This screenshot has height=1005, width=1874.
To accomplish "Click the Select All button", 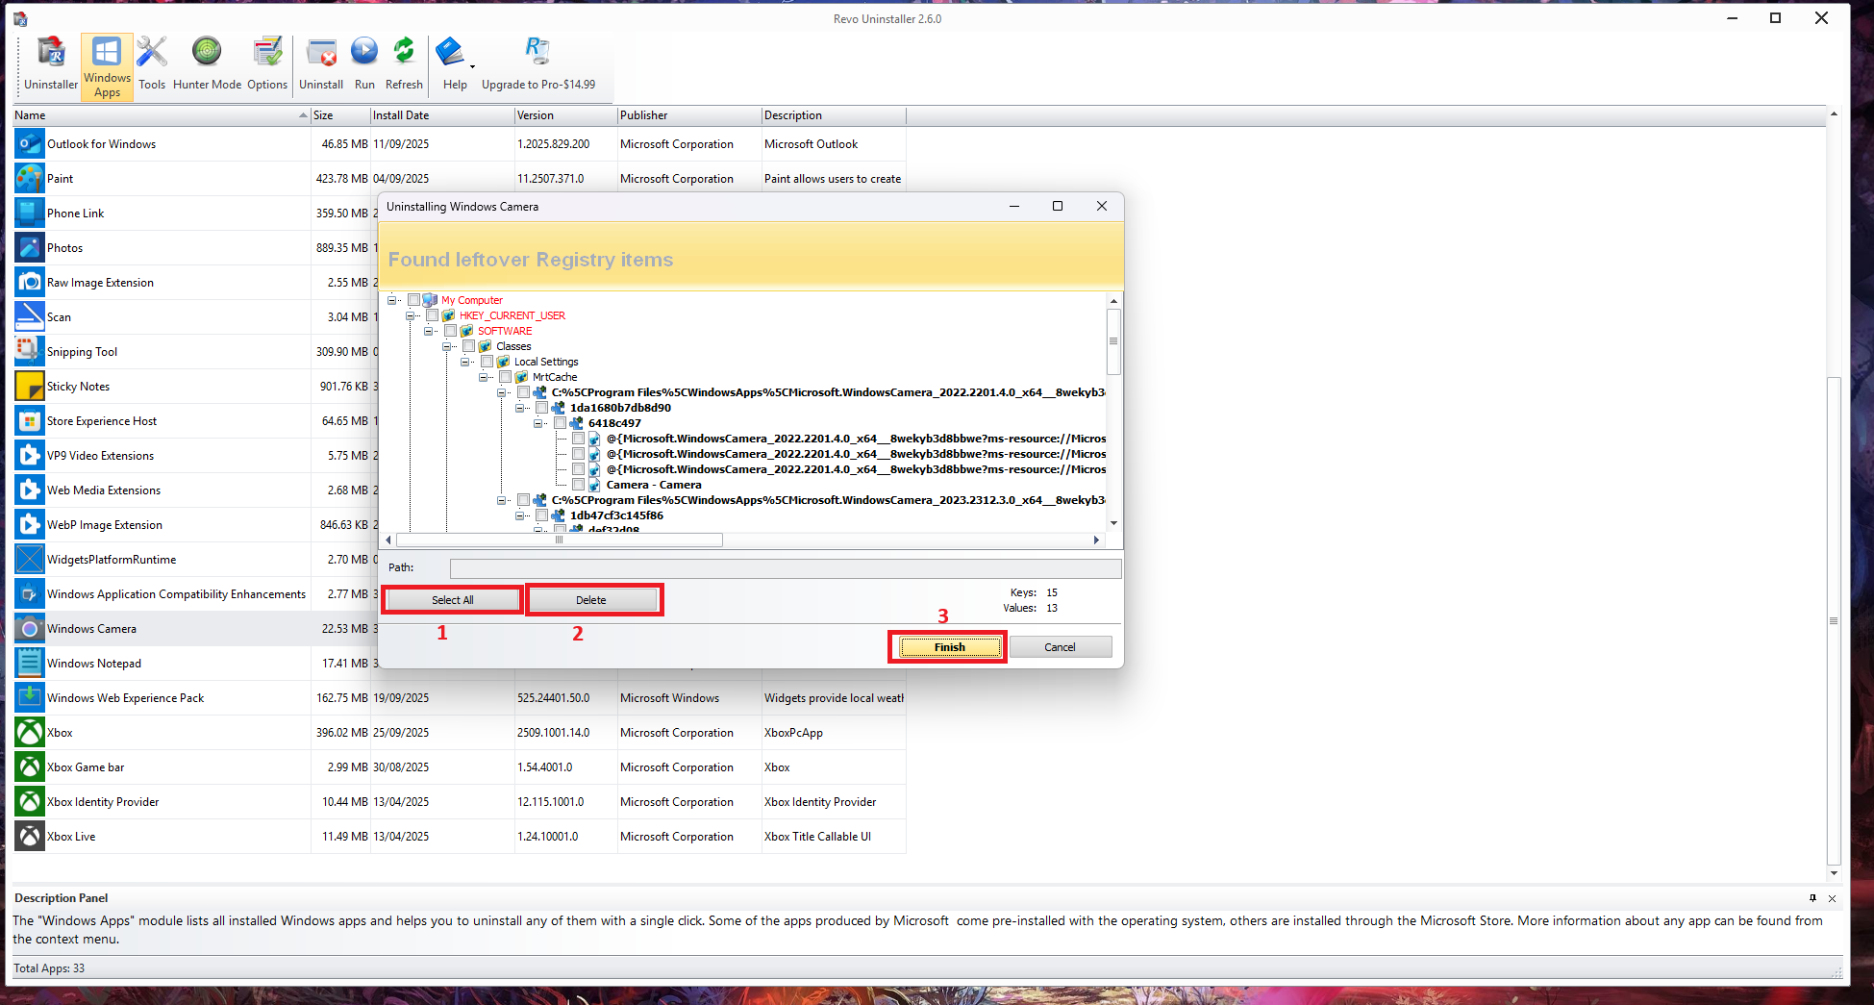I will tap(452, 600).
